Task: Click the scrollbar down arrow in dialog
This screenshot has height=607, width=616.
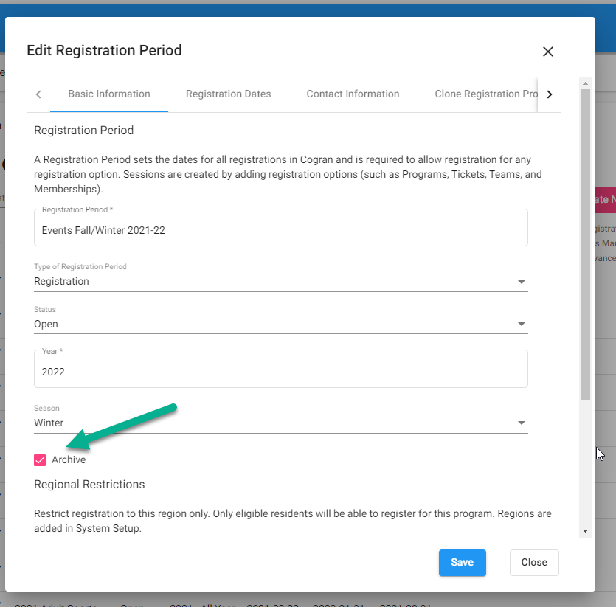Action: (x=585, y=530)
